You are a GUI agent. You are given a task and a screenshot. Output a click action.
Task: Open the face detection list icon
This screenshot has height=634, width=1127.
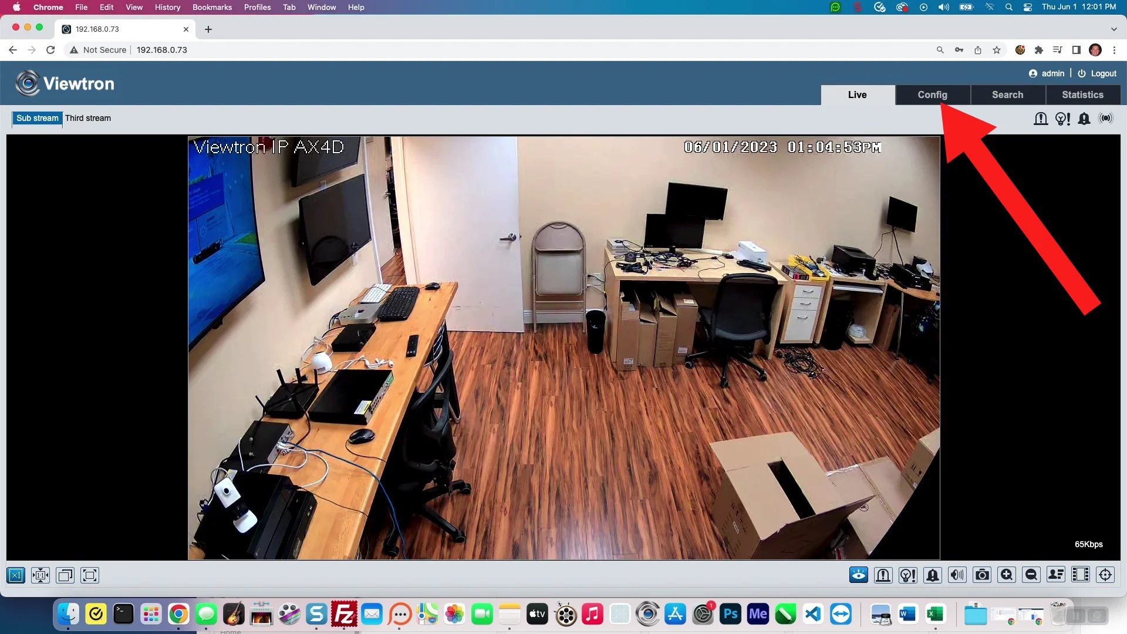(x=1056, y=575)
